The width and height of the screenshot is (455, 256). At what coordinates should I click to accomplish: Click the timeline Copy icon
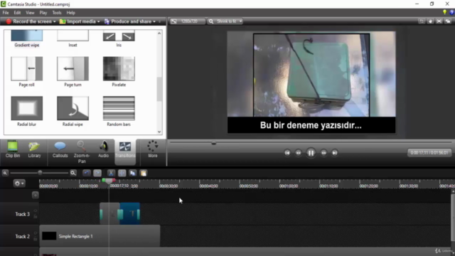pos(133,173)
